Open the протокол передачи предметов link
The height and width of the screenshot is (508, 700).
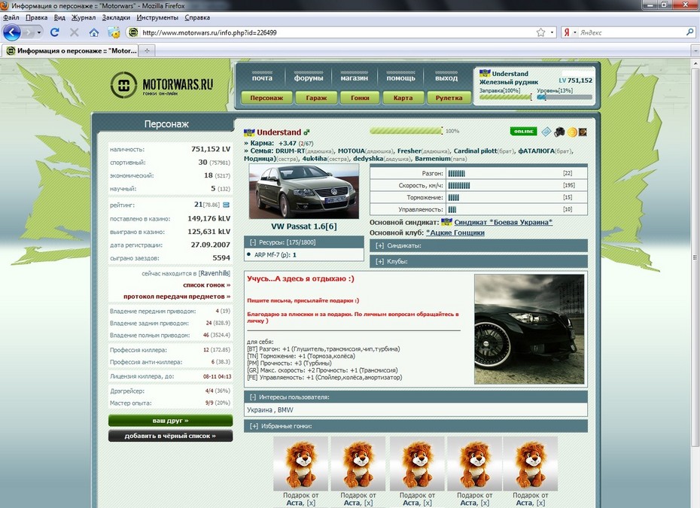177,297
